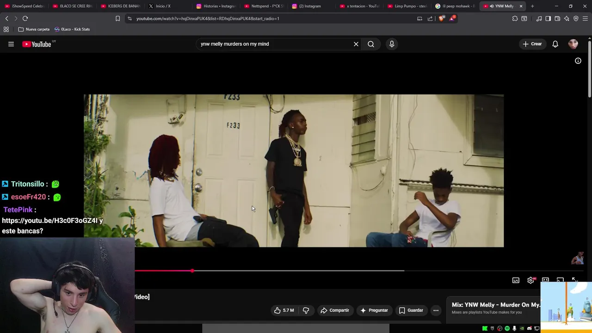
Task: Show video info card icon
Action: [578, 61]
